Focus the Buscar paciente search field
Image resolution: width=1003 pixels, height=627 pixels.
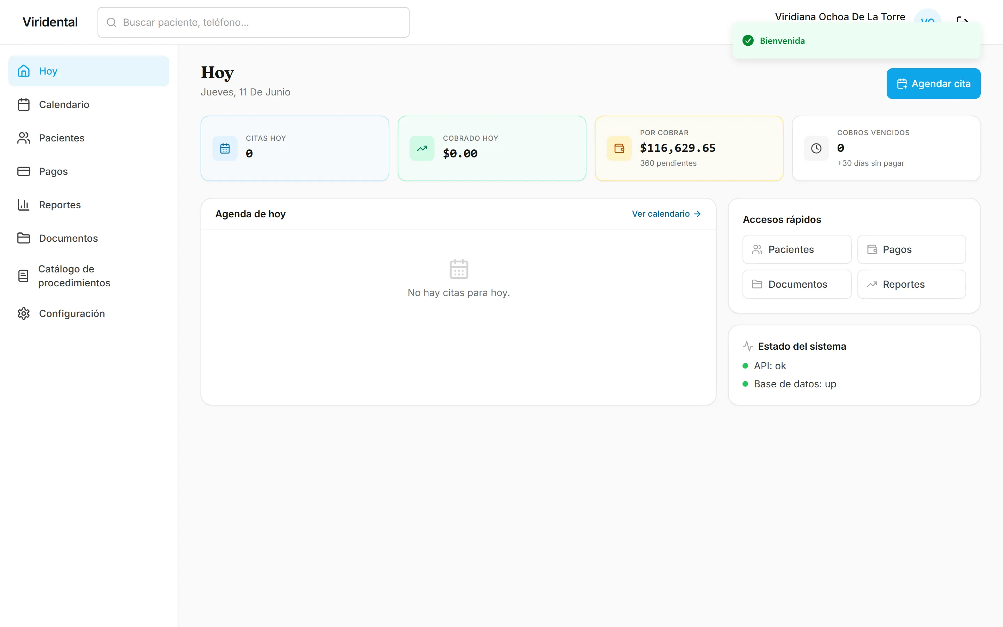point(253,22)
